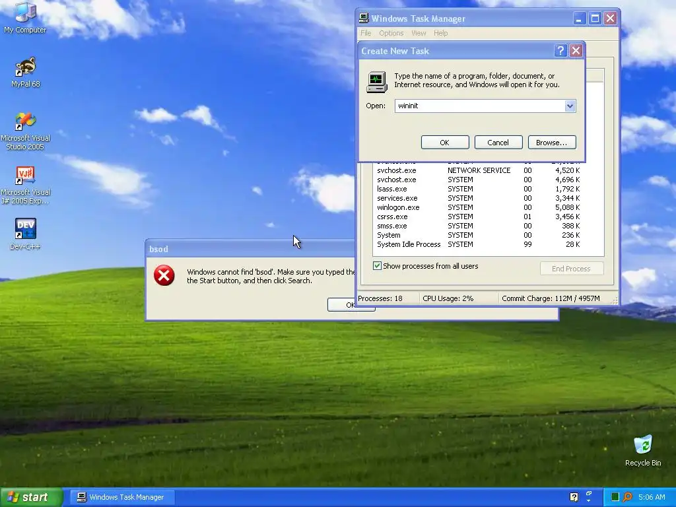Open the Help menu in Task Manager
The image size is (676, 507).
440,33
